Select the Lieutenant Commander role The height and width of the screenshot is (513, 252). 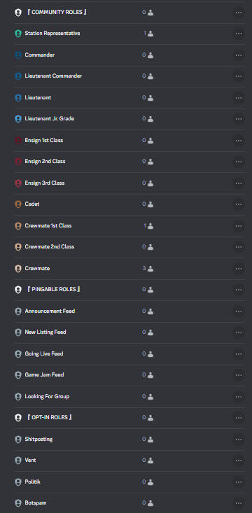[x=129, y=76]
